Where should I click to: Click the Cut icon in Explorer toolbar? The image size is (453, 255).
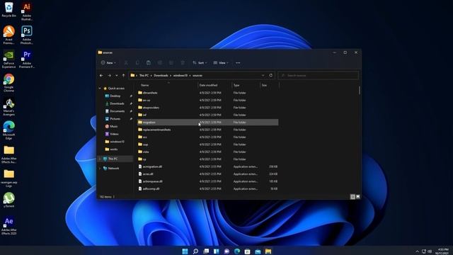coord(126,63)
